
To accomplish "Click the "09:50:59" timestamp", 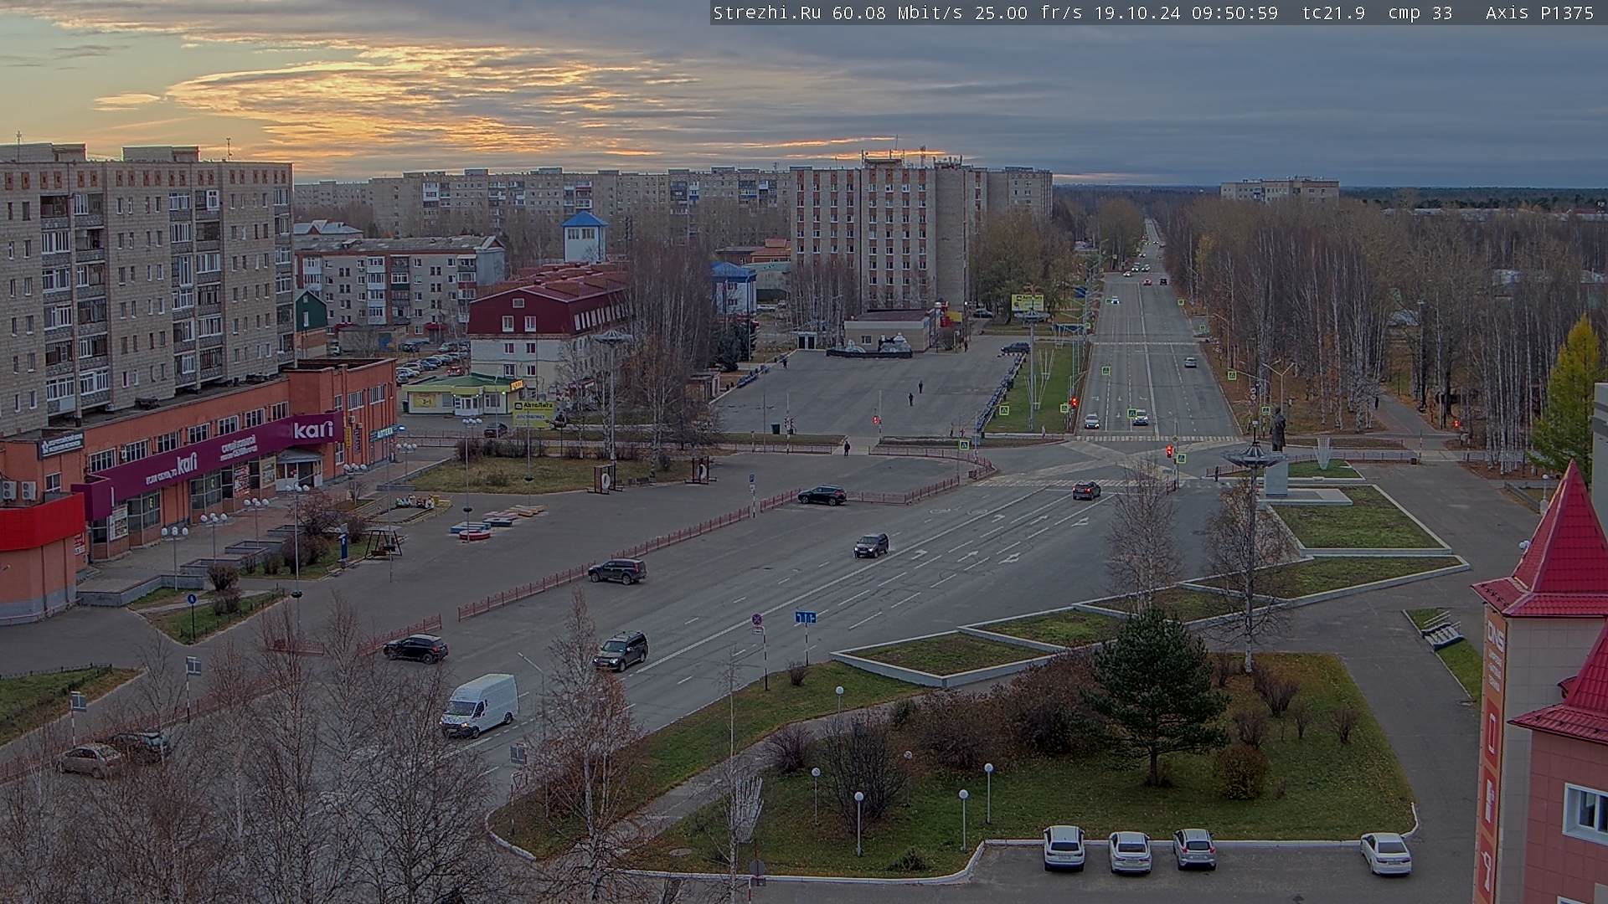I will tap(1237, 13).
